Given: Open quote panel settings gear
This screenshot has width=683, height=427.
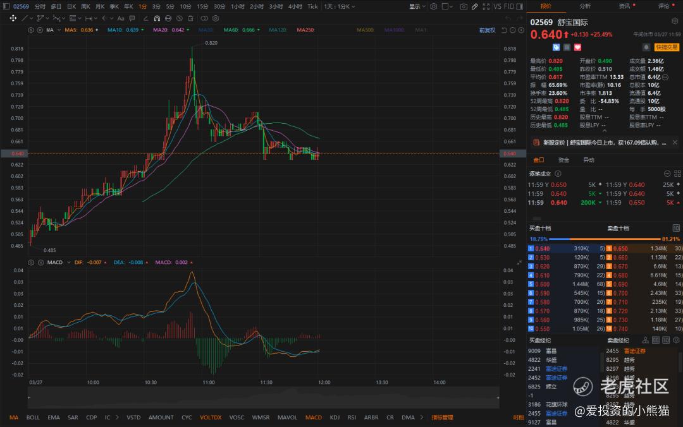Looking at the screenshot, I should [675, 21].
